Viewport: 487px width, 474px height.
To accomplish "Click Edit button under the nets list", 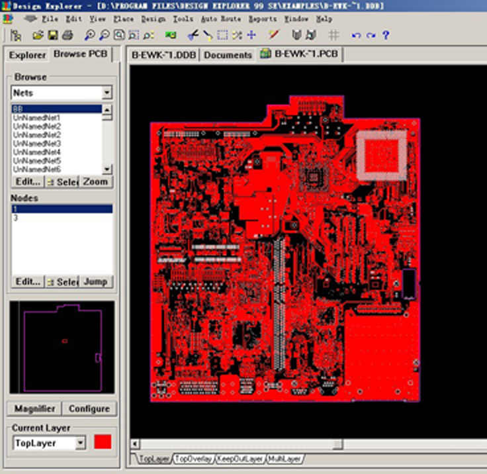I will [x=28, y=182].
